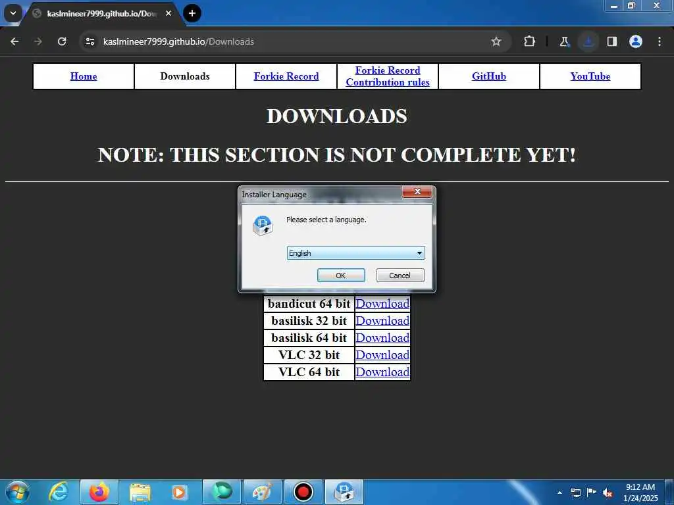
Task: Open Chrome three-dot menu
Action: coord(660,41)
